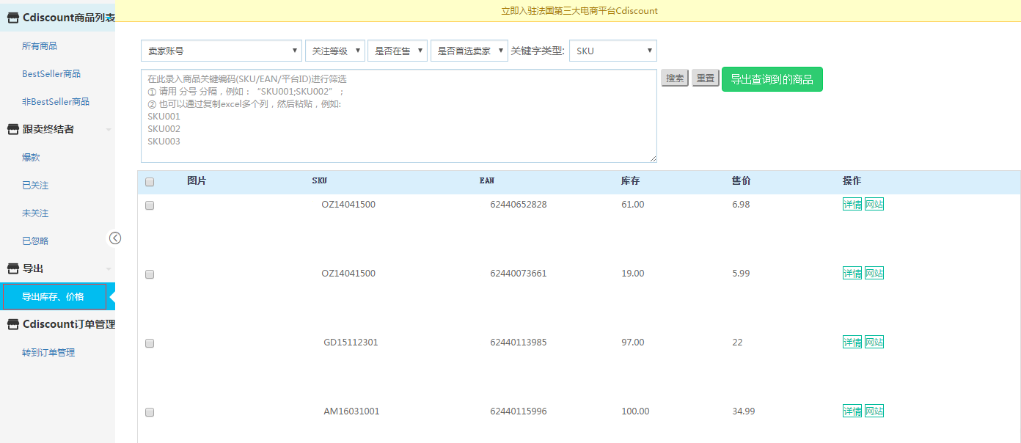Viewport: 1021px width, 443px height.
Task: Open the SKU keyword type dropdown
Action: click(613, 51)
